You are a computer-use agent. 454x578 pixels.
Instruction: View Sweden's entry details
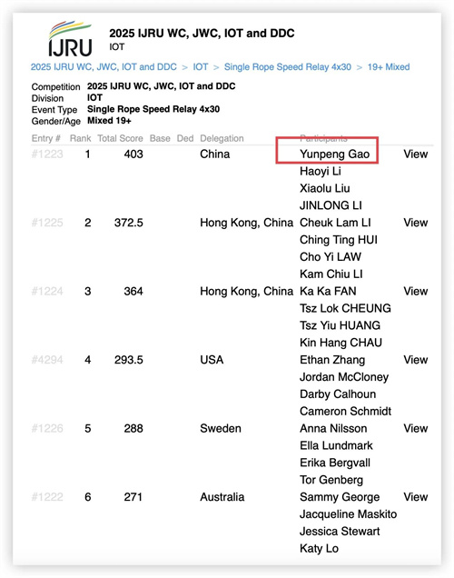pos(415,428)
